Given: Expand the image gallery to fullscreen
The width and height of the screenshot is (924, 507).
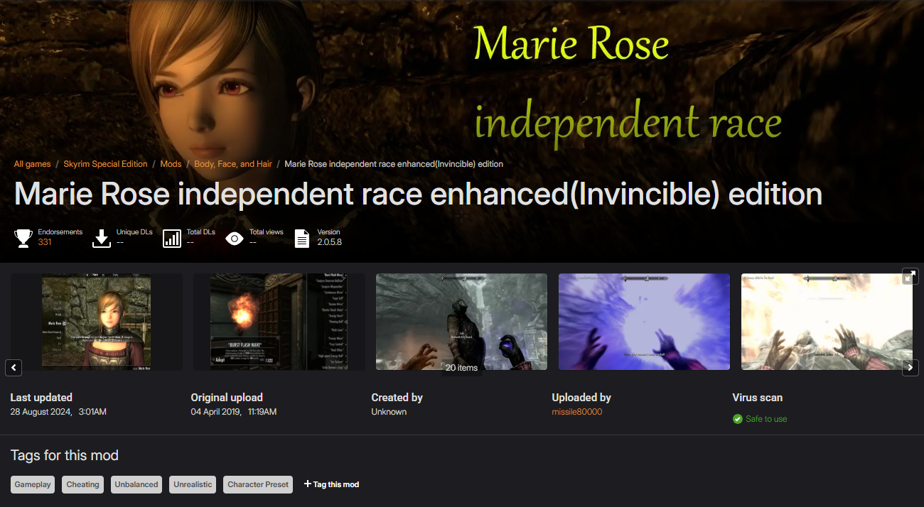Looking at the screenshot, I should click(x=910, y=276).
